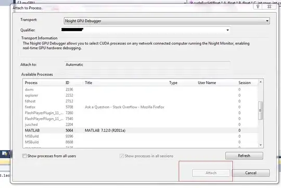The height and width of the screenshot is (188, 281).
Task: Sort list by Process column header
Action: (31, 83)
